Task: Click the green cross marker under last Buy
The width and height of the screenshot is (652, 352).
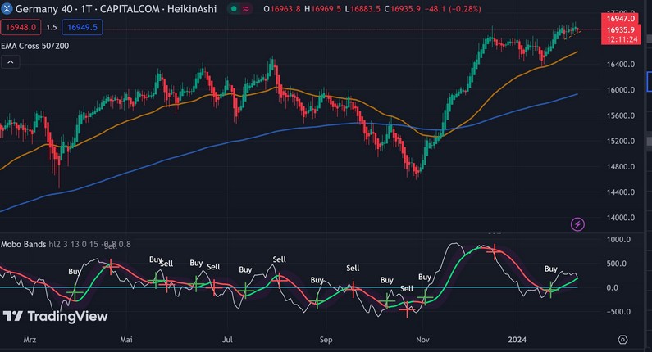Action: pyautogui.click(x=550, y=288)
